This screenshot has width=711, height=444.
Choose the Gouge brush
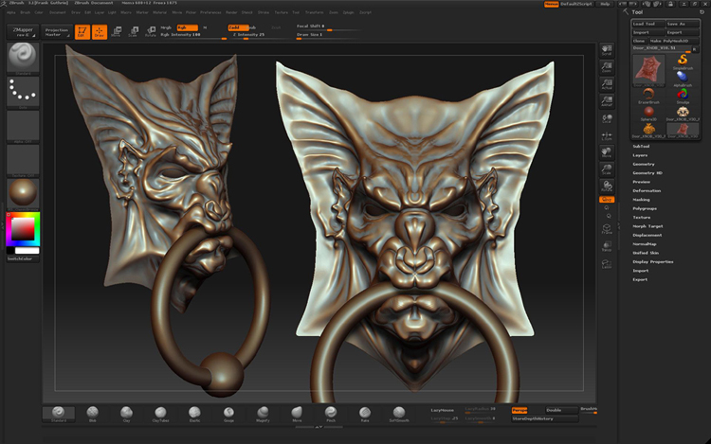[x=228, y=414]
